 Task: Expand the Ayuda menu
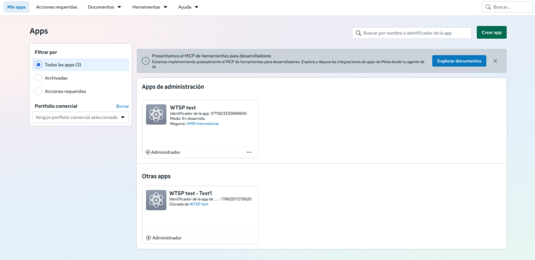pyautogui.click(x=188, y=7)
